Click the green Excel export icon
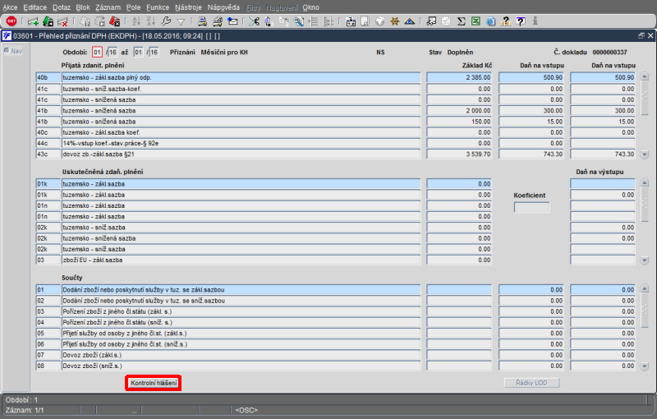 click(x=476, y=21)
